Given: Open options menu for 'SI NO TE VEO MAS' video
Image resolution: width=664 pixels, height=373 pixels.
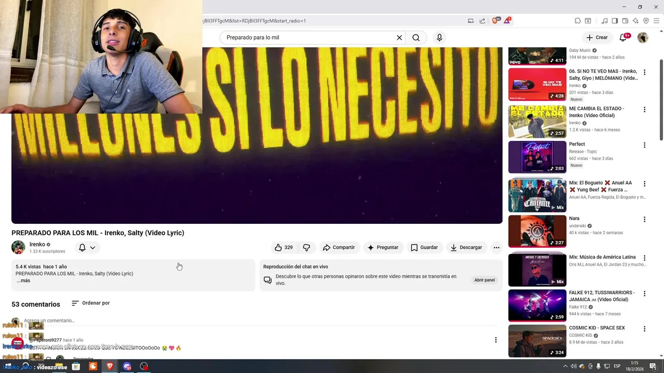Looking at the screenshot, I should 644,73.
